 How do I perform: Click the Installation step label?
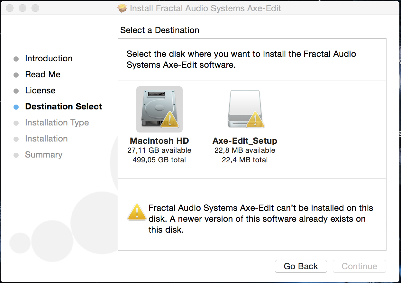click(x=46, y=139)
